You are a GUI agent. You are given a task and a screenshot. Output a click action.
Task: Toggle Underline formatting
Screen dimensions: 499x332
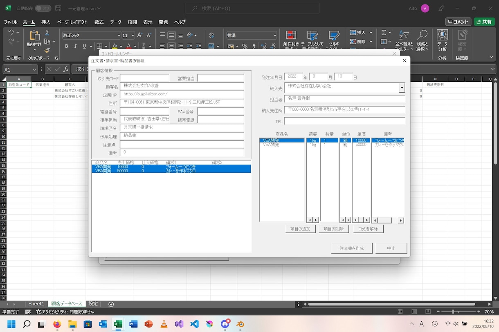point(85,46)
